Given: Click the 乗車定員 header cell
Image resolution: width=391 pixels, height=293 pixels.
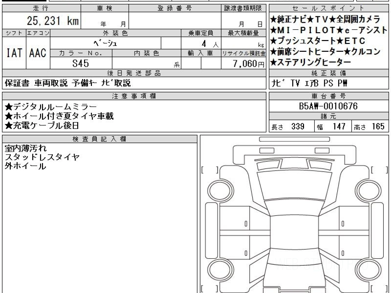Looking at the screenshot, I should point(201,33).
